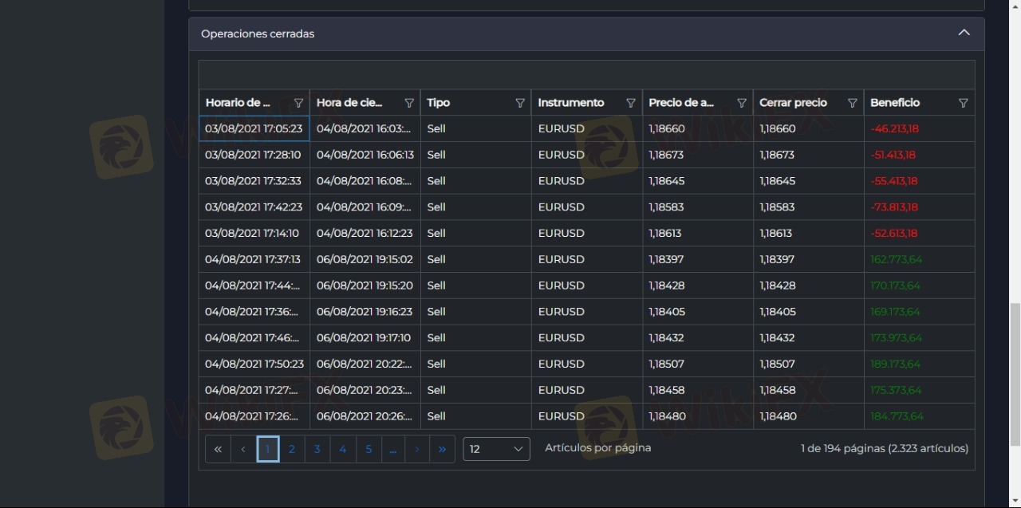
Task: Jump to the last page of results
Action: 442,449
